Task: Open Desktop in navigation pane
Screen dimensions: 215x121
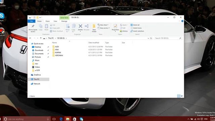Action: pyautogui.click(x=38, y=47)
